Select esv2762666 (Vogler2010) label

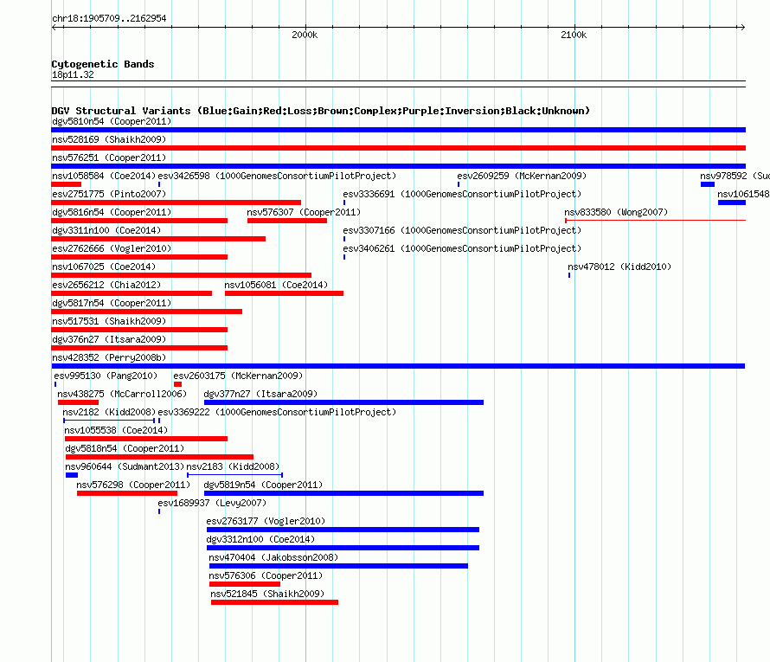(x=112, y=248)
